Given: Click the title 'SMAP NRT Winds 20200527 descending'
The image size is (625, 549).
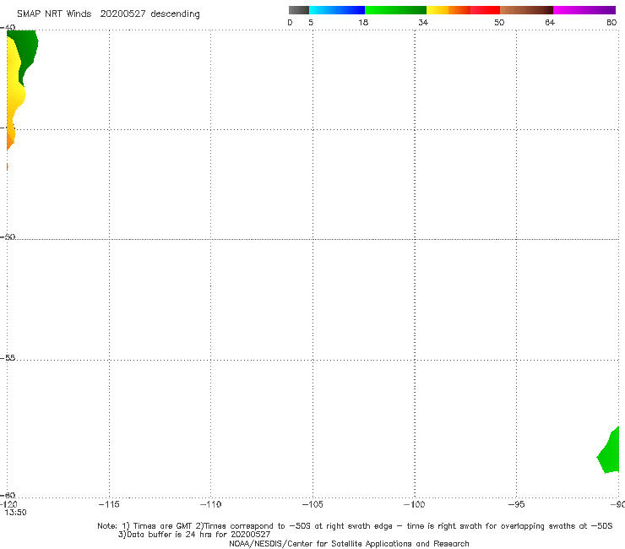Looking at the screenshot, I should pyautogui.click(x=108, y=14).
